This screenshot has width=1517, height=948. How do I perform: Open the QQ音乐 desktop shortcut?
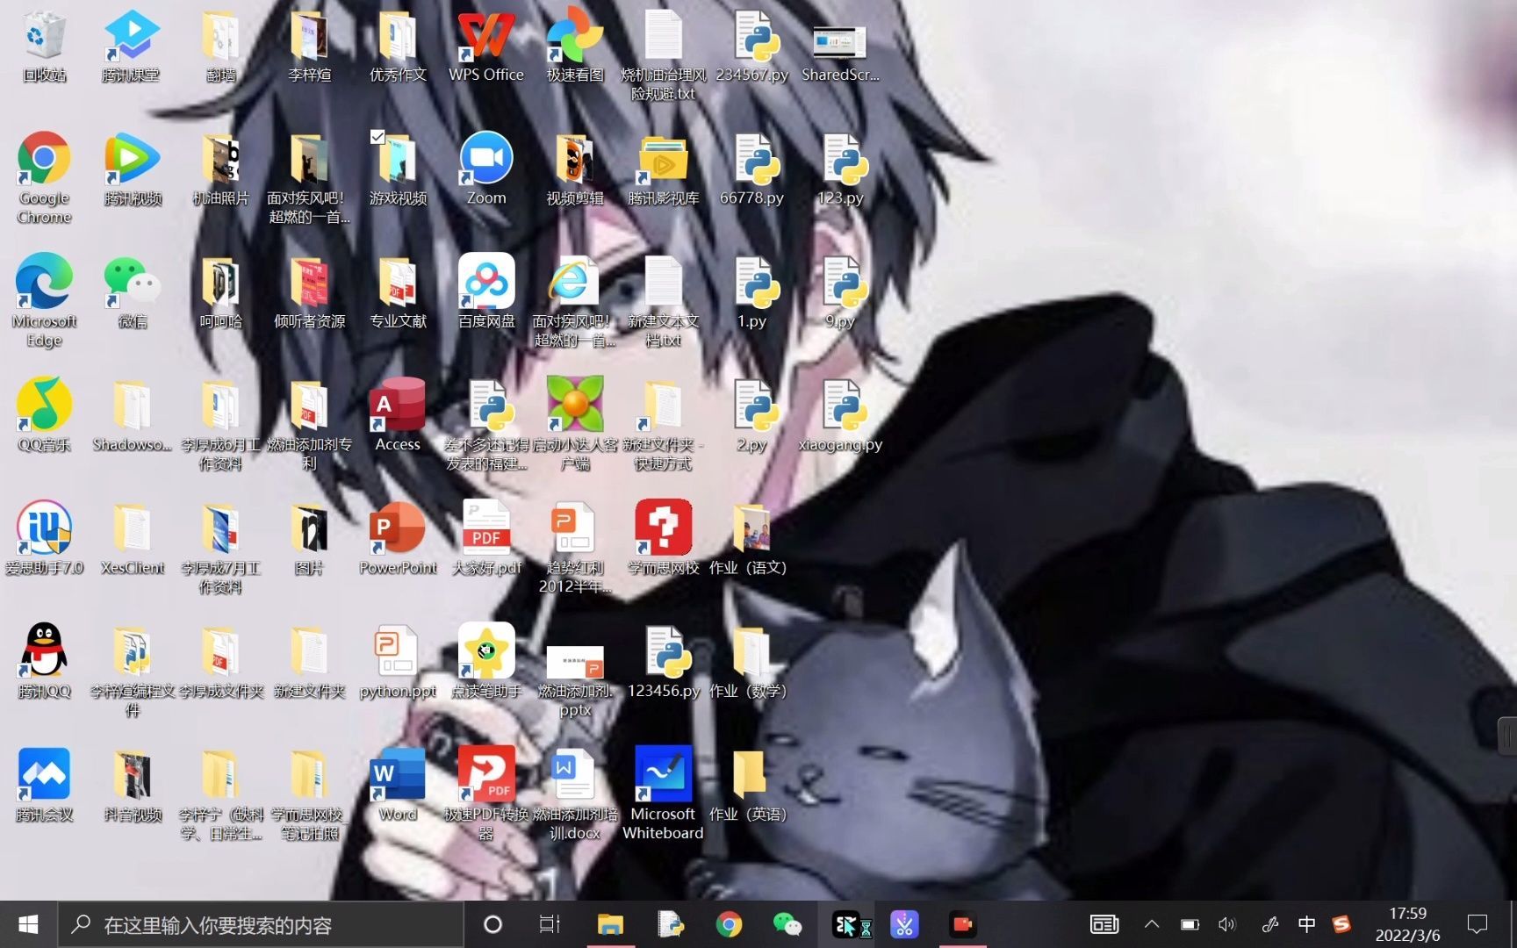[44, 414]
